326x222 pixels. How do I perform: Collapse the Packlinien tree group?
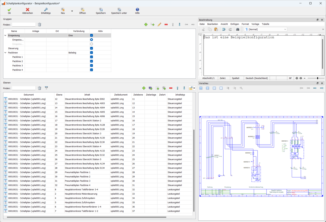5,53
